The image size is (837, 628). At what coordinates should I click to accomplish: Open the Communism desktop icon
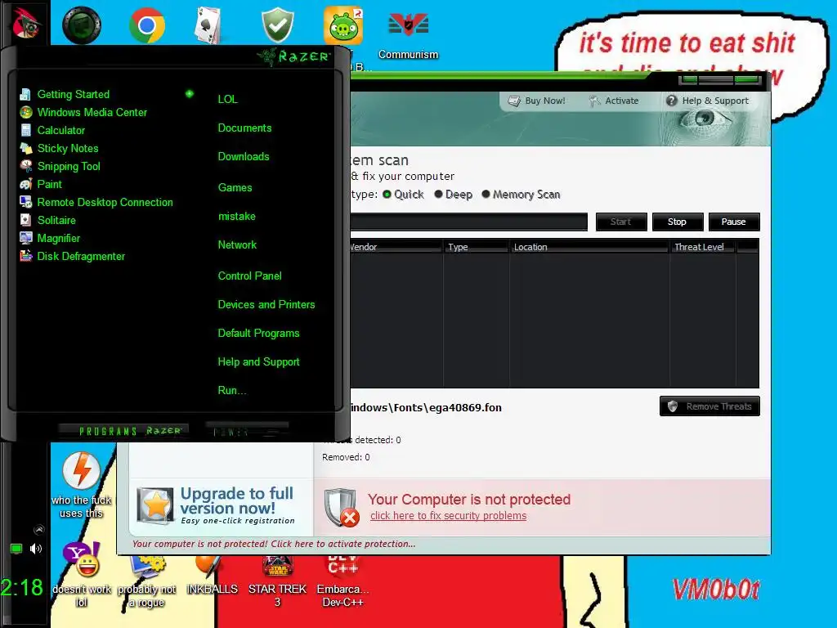click(x=409, y=33)
